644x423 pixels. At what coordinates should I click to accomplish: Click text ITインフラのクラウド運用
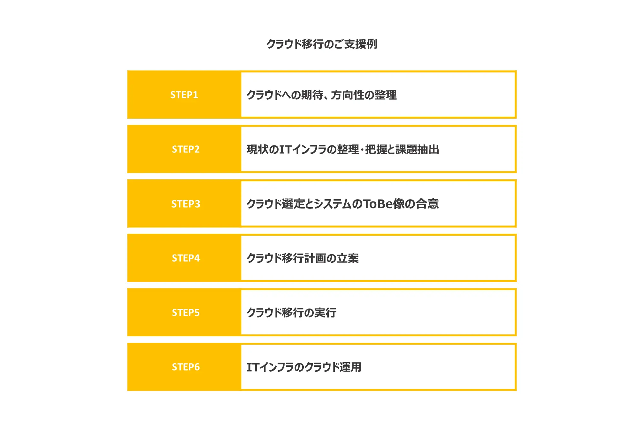coord(304,367)
